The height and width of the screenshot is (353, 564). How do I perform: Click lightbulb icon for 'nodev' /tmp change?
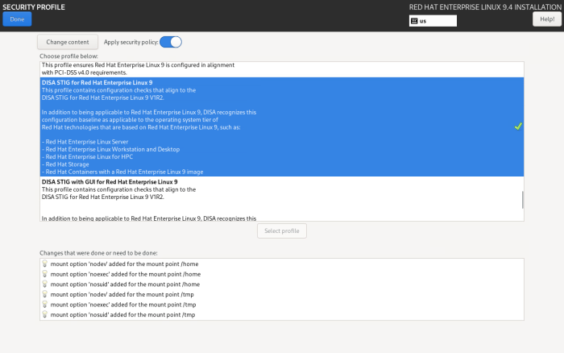click(44, 294)
